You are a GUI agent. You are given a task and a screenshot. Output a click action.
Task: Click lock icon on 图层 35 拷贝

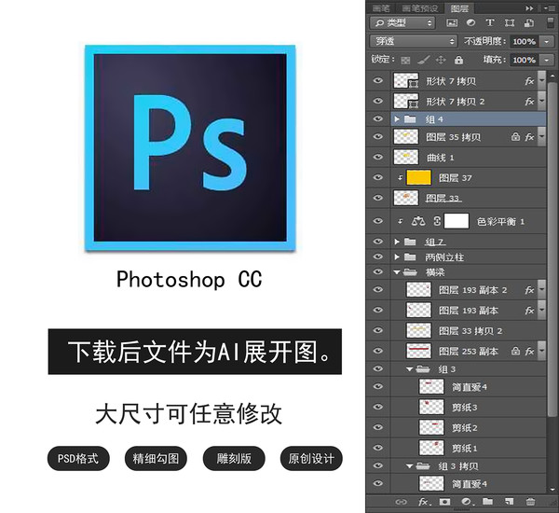coord(515,137)
